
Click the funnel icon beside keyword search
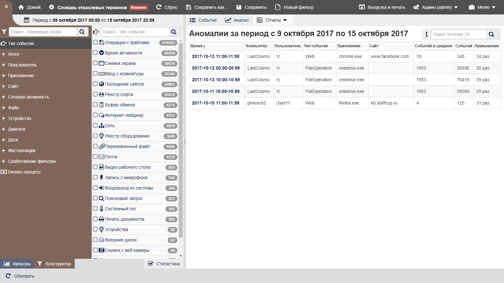point(4,32)
